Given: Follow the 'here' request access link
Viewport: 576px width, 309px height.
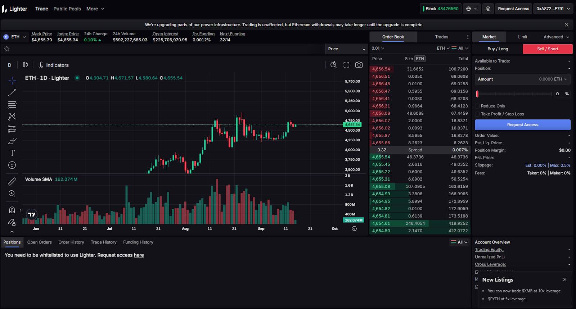Looking at the screenshot, I should pos(139,255).
